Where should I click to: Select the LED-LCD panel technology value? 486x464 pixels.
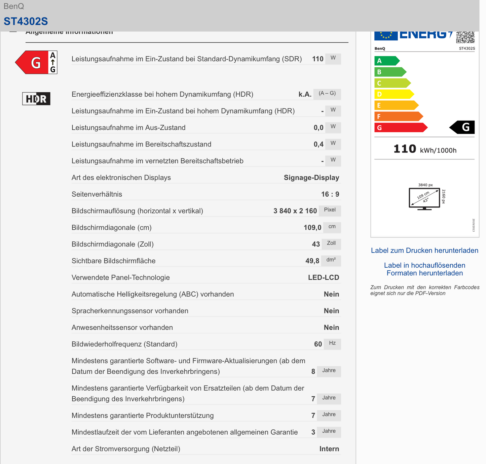click(324, 277)
